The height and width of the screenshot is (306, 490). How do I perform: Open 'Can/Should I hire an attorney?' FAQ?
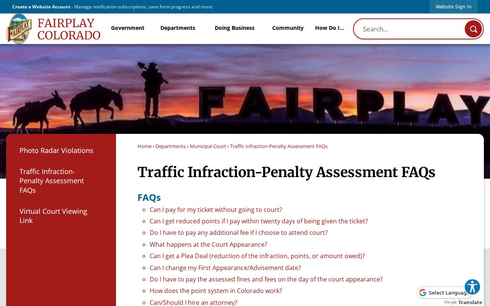(x=193, y=303)
